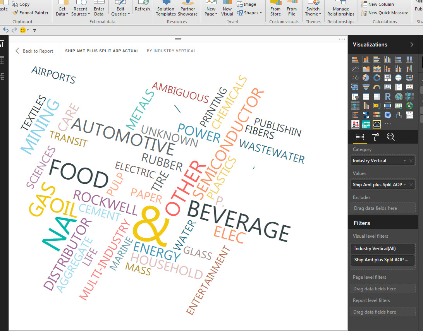Select the map globe visualization
Viewport: 423px width, 331px height.
tap(399, 78)
